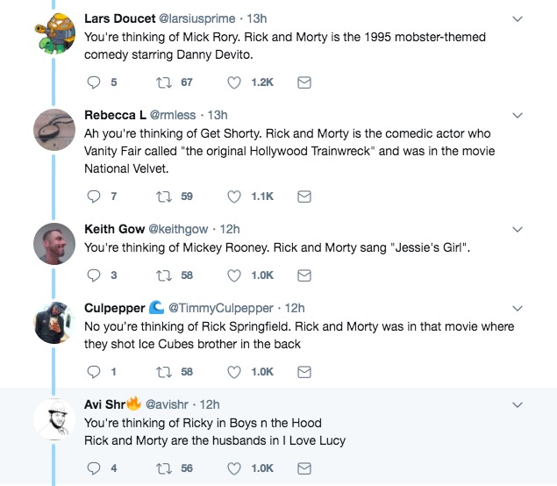Like Keith Gow's Mickey Rooney tweet
This screenshot has width=557, height=486.
(x=234, y=275)
